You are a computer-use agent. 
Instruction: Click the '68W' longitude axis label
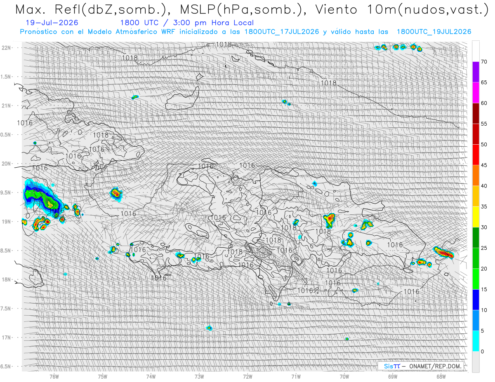point(441,376)
